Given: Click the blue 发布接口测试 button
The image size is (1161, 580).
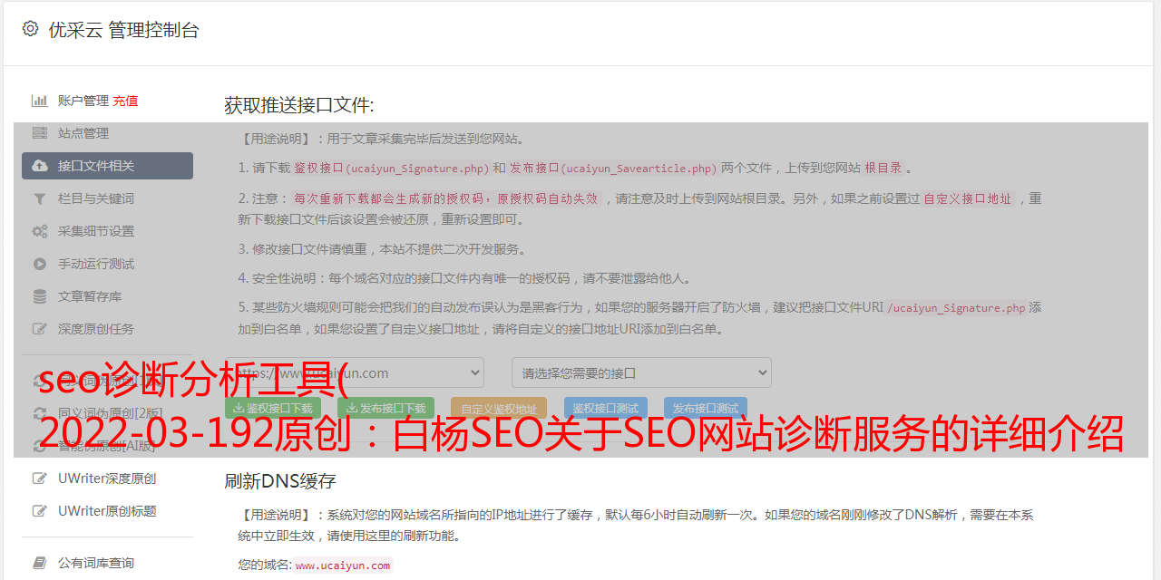Looking at the screenshot, I should click(x=706, y=409).
